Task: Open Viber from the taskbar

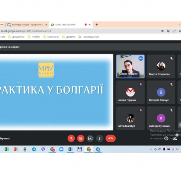Action: point(43,149)
